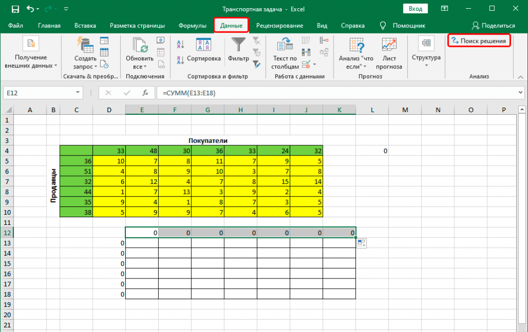This screenshot has width=528, height=332.
Task: Open the Сортировка dialog
Action: click(204, 50)
